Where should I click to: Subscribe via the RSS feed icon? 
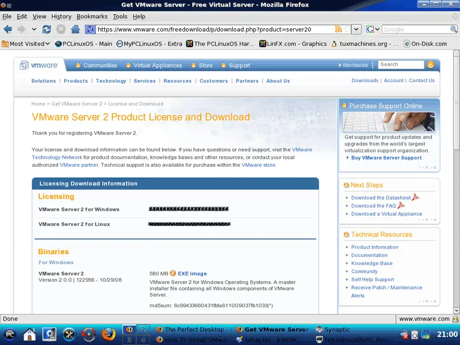pyautogui.click(x=338, y=29)
